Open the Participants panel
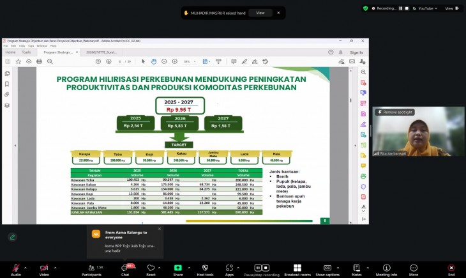The height and width of the screenshot is (278, 466). 92,270
